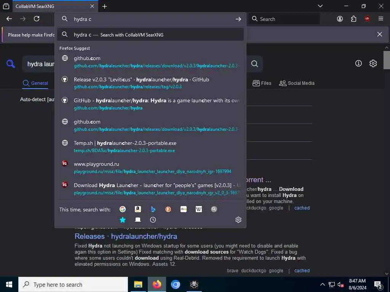Expand the list all tabs chevron
The height and width of the screenshot is (292, 390).
click(320, 6)
